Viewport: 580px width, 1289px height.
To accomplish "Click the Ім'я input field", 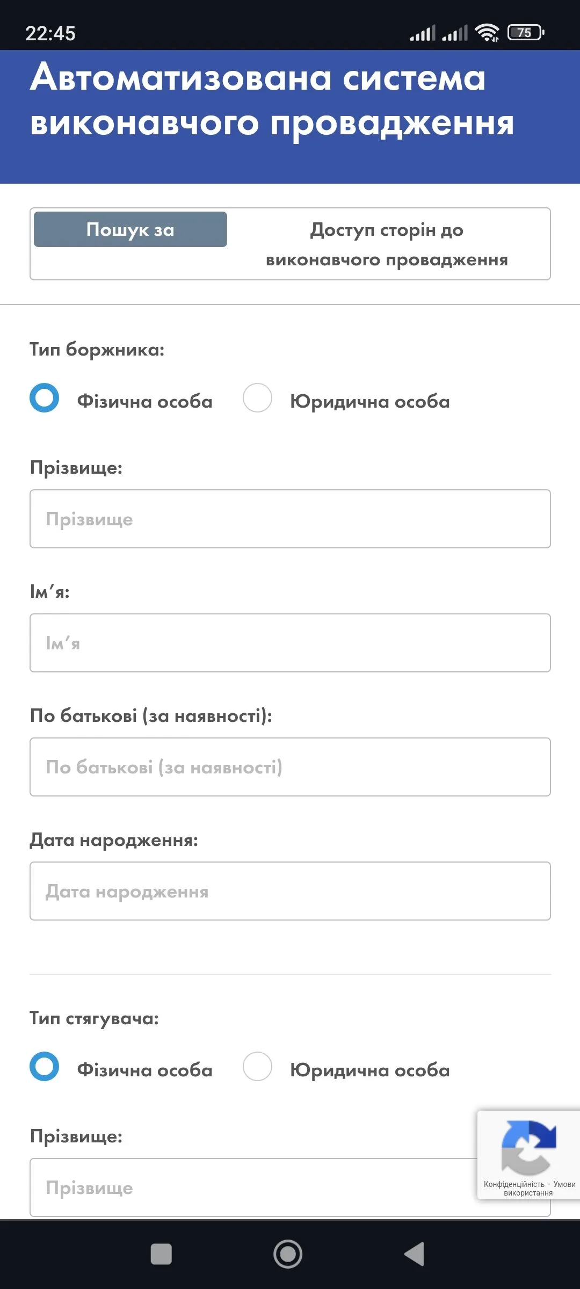I will pos(290,643).
